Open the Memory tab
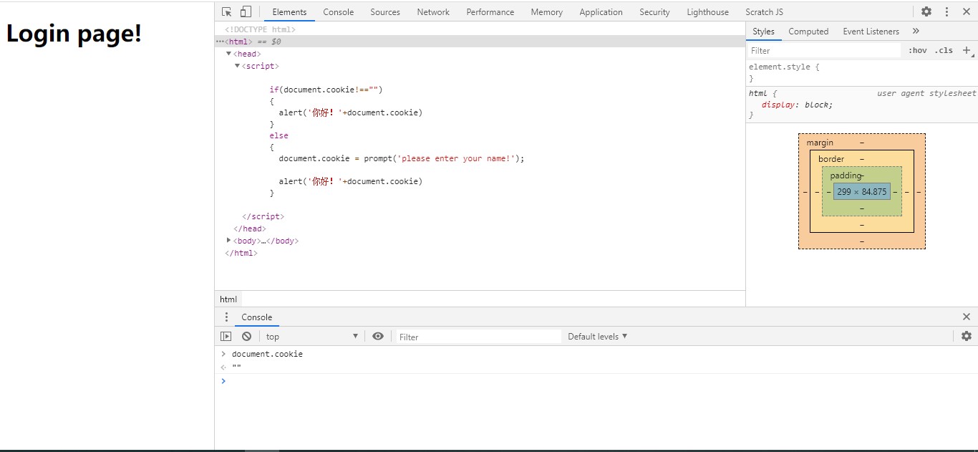This screenshot has width=978, height=452. [547, 12]
